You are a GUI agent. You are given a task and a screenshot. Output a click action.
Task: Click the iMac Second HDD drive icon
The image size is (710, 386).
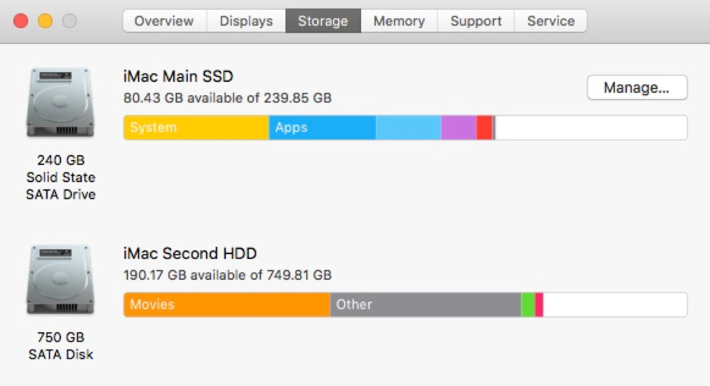click(x=60, y=280)
